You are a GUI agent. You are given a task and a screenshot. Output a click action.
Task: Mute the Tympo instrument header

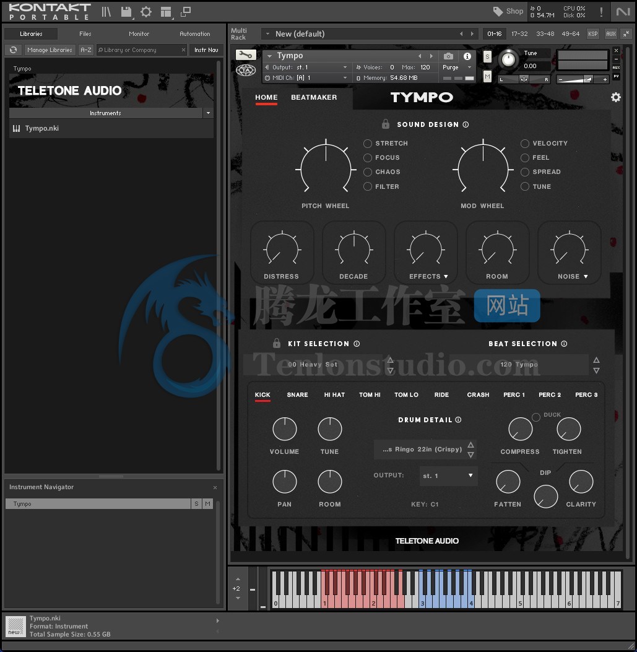(x=487, y=77)
